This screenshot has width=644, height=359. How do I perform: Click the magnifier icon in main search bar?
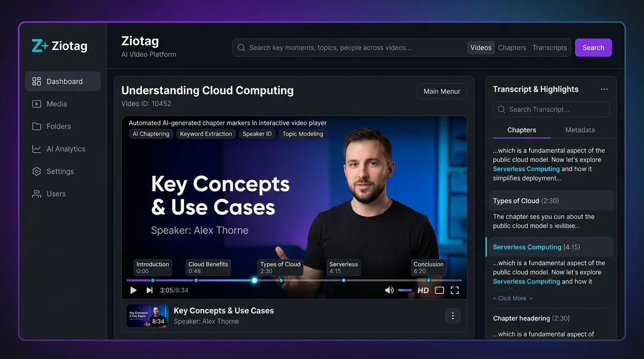241,48
